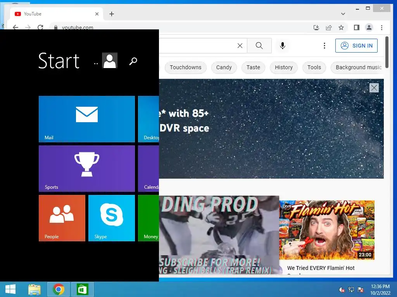This screenshot has height=297, width=397.
Task: Open the Sports tile
Action: (86, 169)
